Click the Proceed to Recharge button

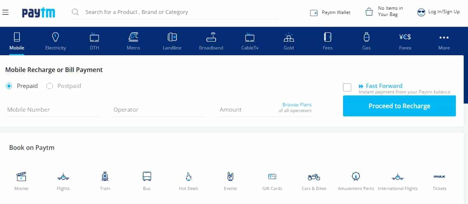tap(399, 106)
